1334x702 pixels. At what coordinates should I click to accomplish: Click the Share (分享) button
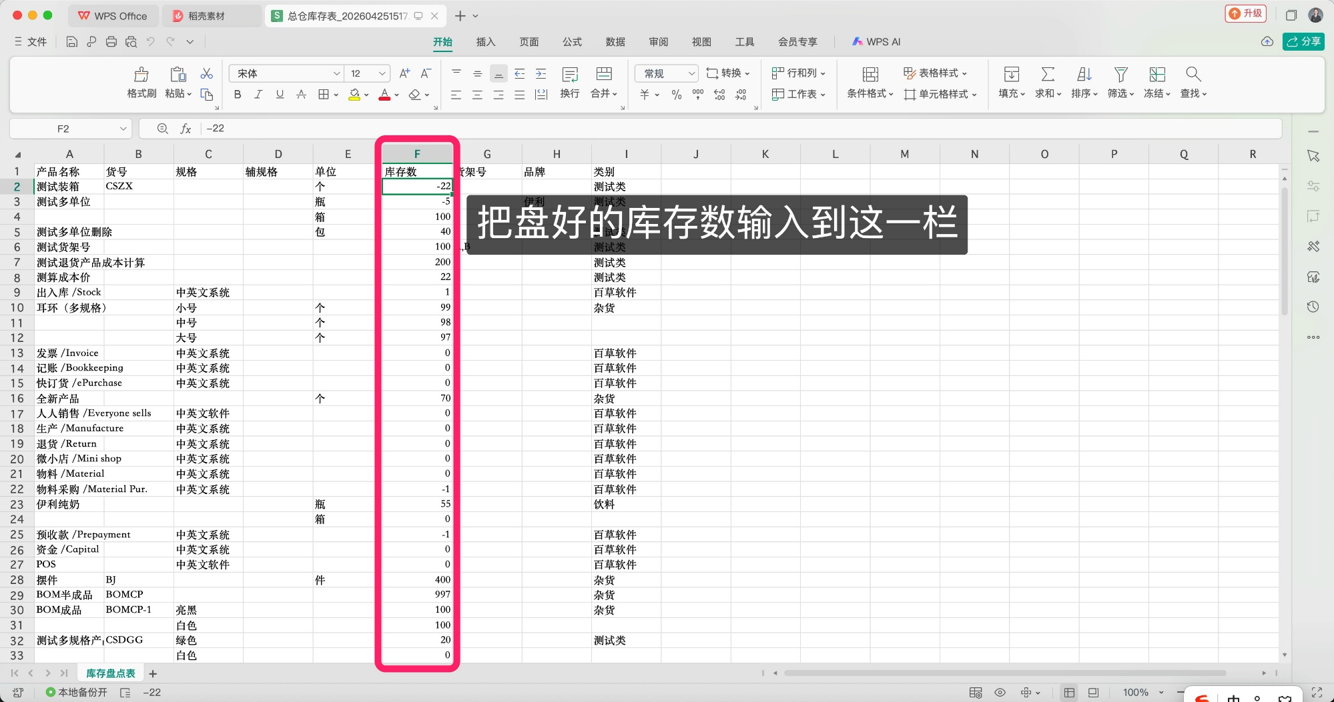(1303, 41)
